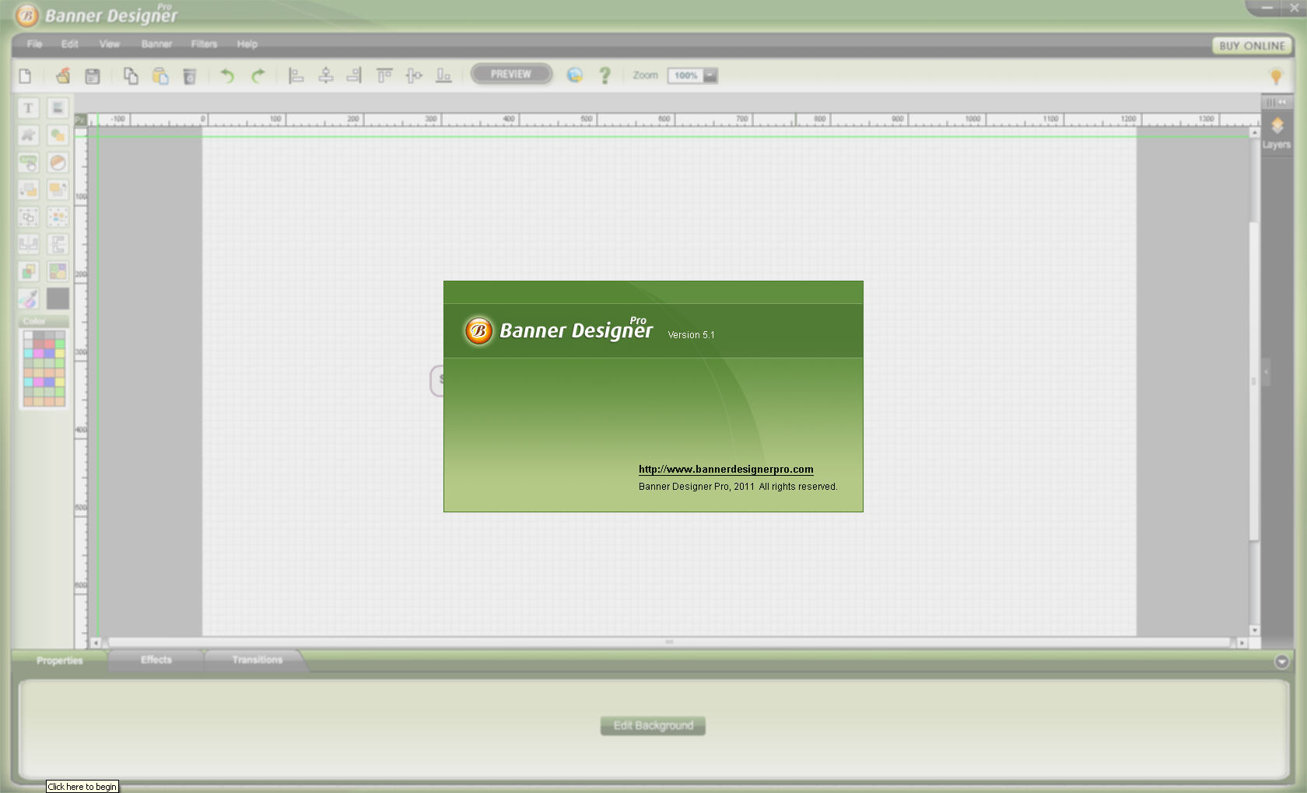Undo the last action
Image resolution: width=1307 pixels, height=793 pixels.
coord(226,75)
